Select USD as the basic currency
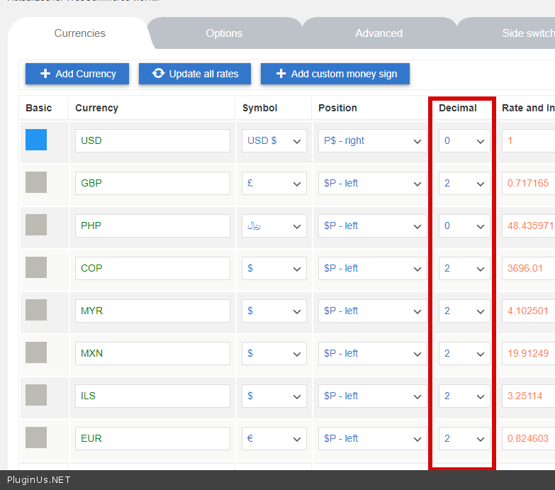This screenshot has height=490, width=555. (x=36, y=140)
